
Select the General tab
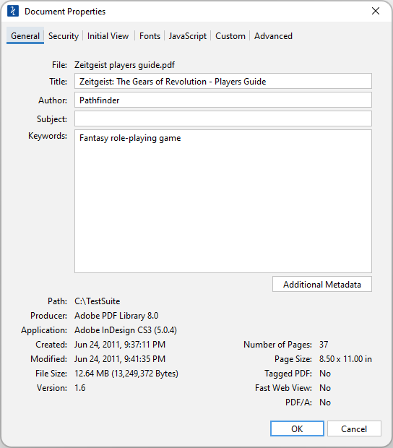pos(25,36)
